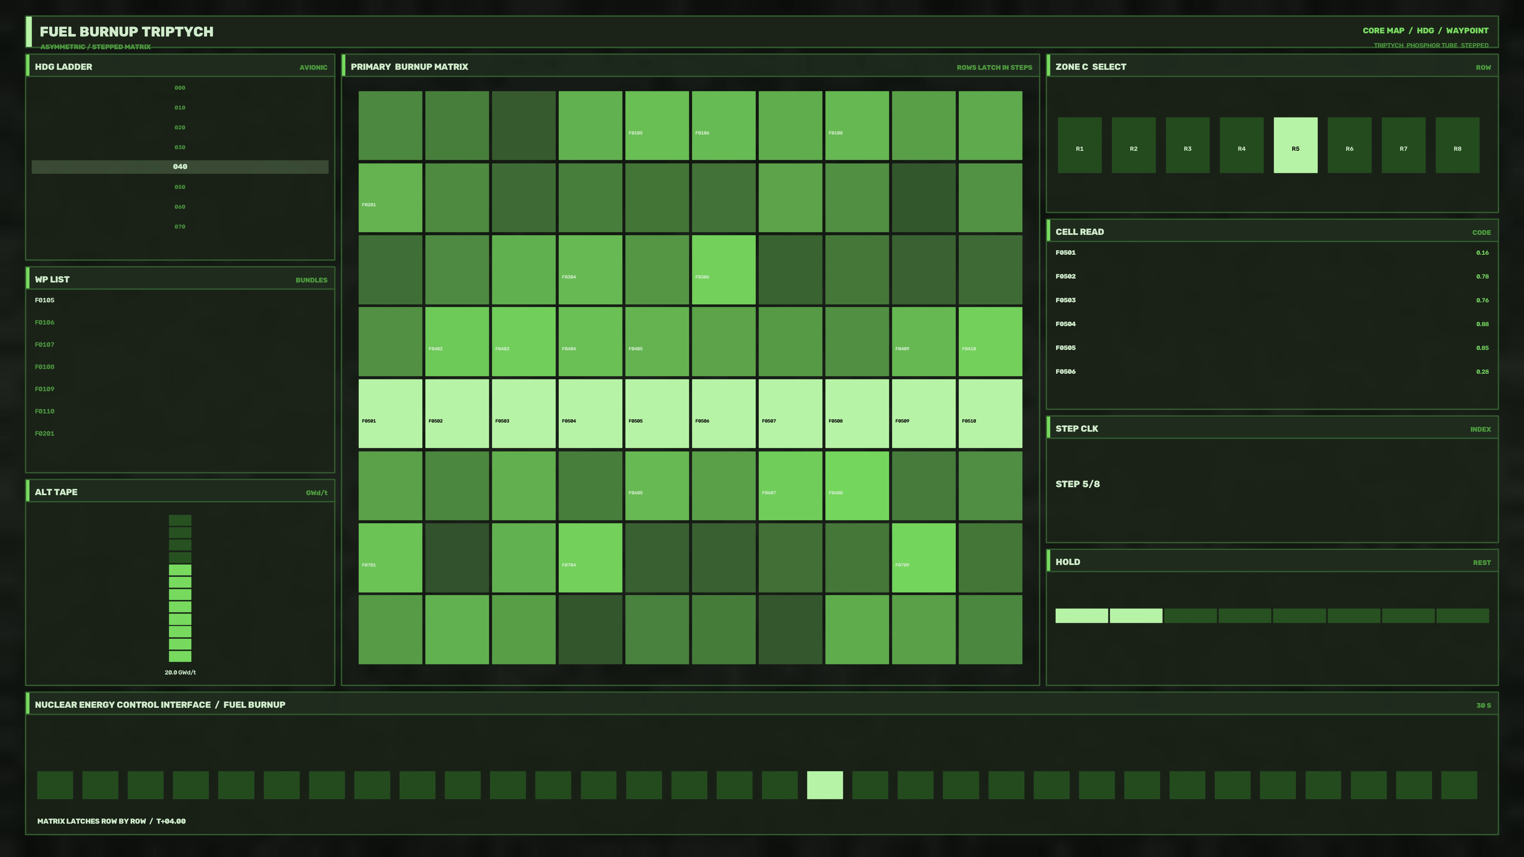The image size is (1524, 857).
Task: Select matrix cell F0105
Action: [657, 125]
